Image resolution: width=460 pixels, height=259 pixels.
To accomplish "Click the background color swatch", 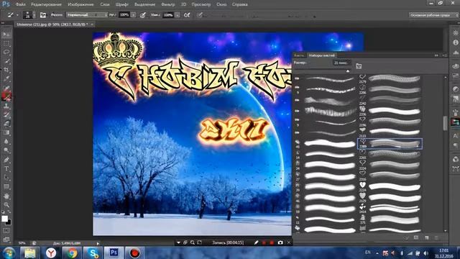I will [x=9, y=222].
